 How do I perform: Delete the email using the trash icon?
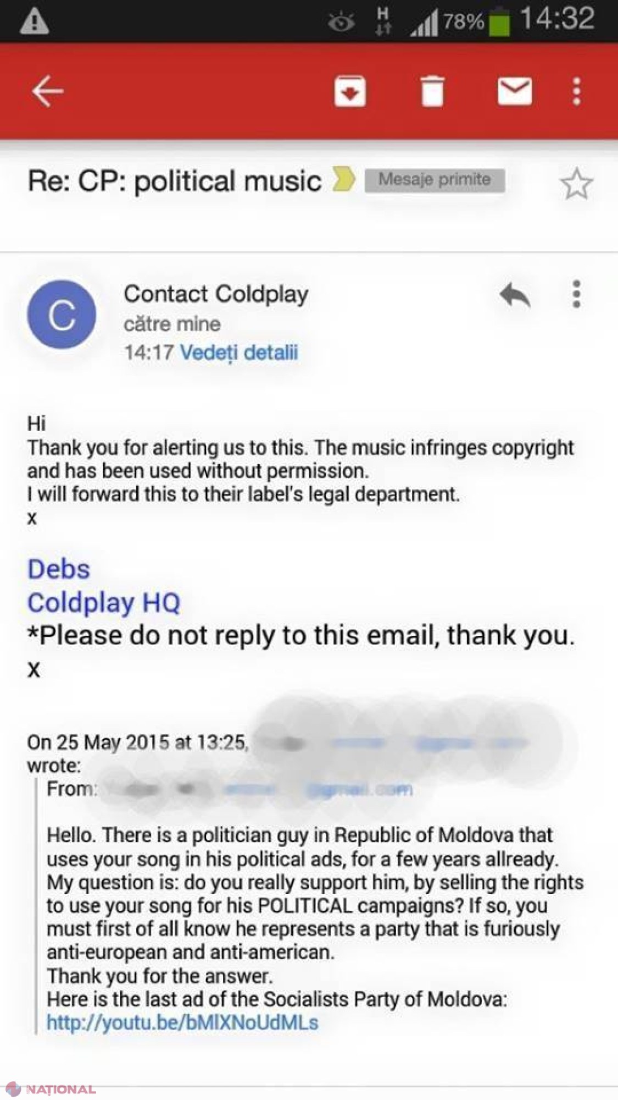[432, 91]
